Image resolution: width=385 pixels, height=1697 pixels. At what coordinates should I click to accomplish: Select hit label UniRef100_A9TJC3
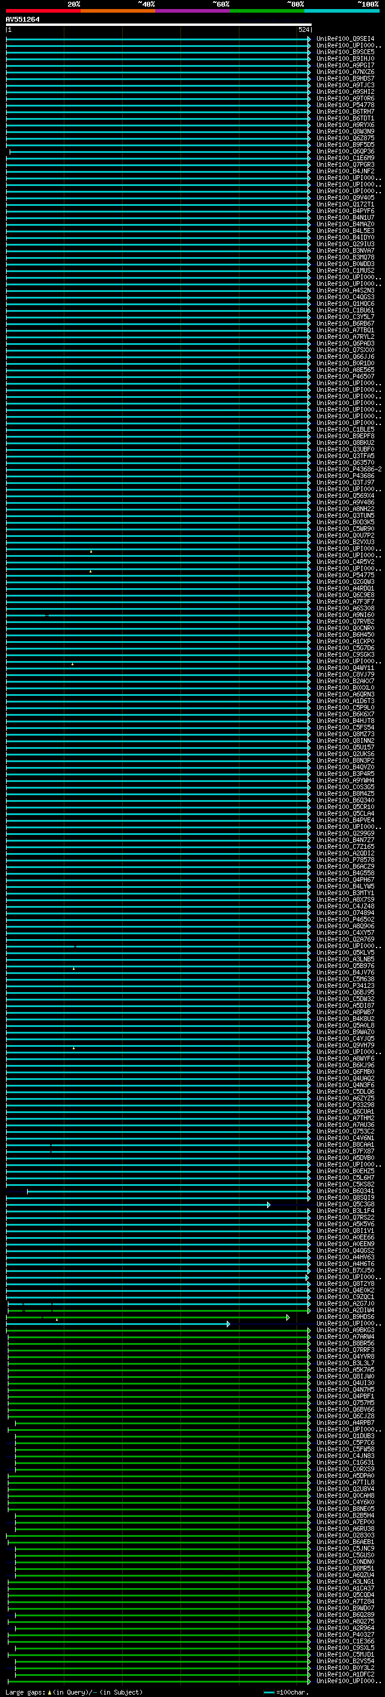tap(345, 85)
